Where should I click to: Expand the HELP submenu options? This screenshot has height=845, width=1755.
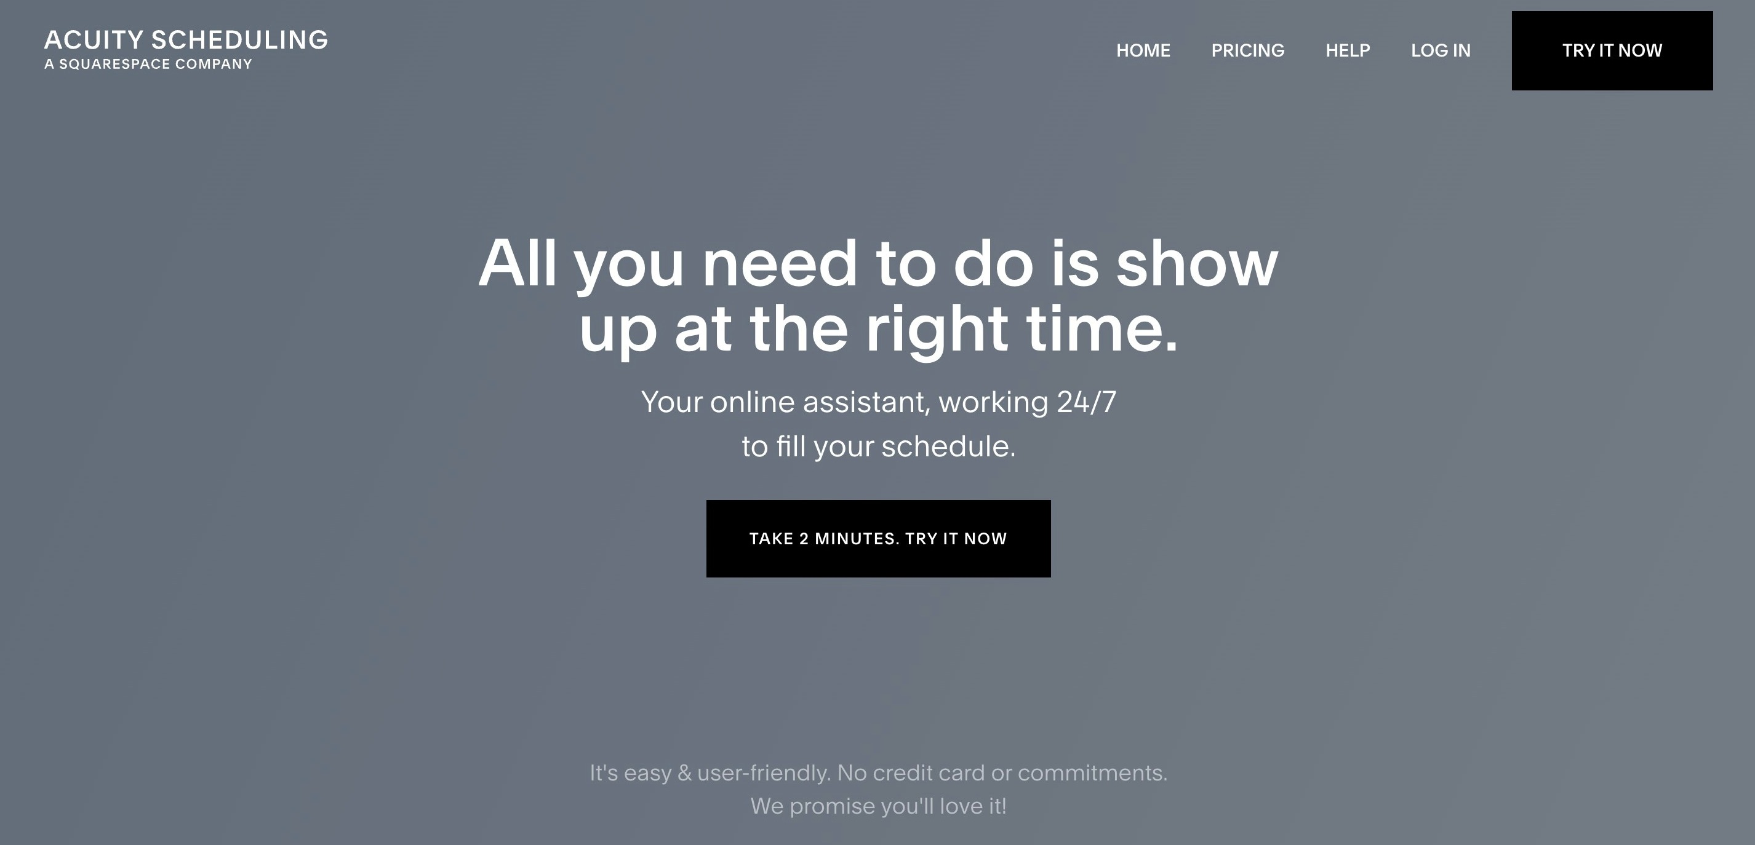(1348, 50)
